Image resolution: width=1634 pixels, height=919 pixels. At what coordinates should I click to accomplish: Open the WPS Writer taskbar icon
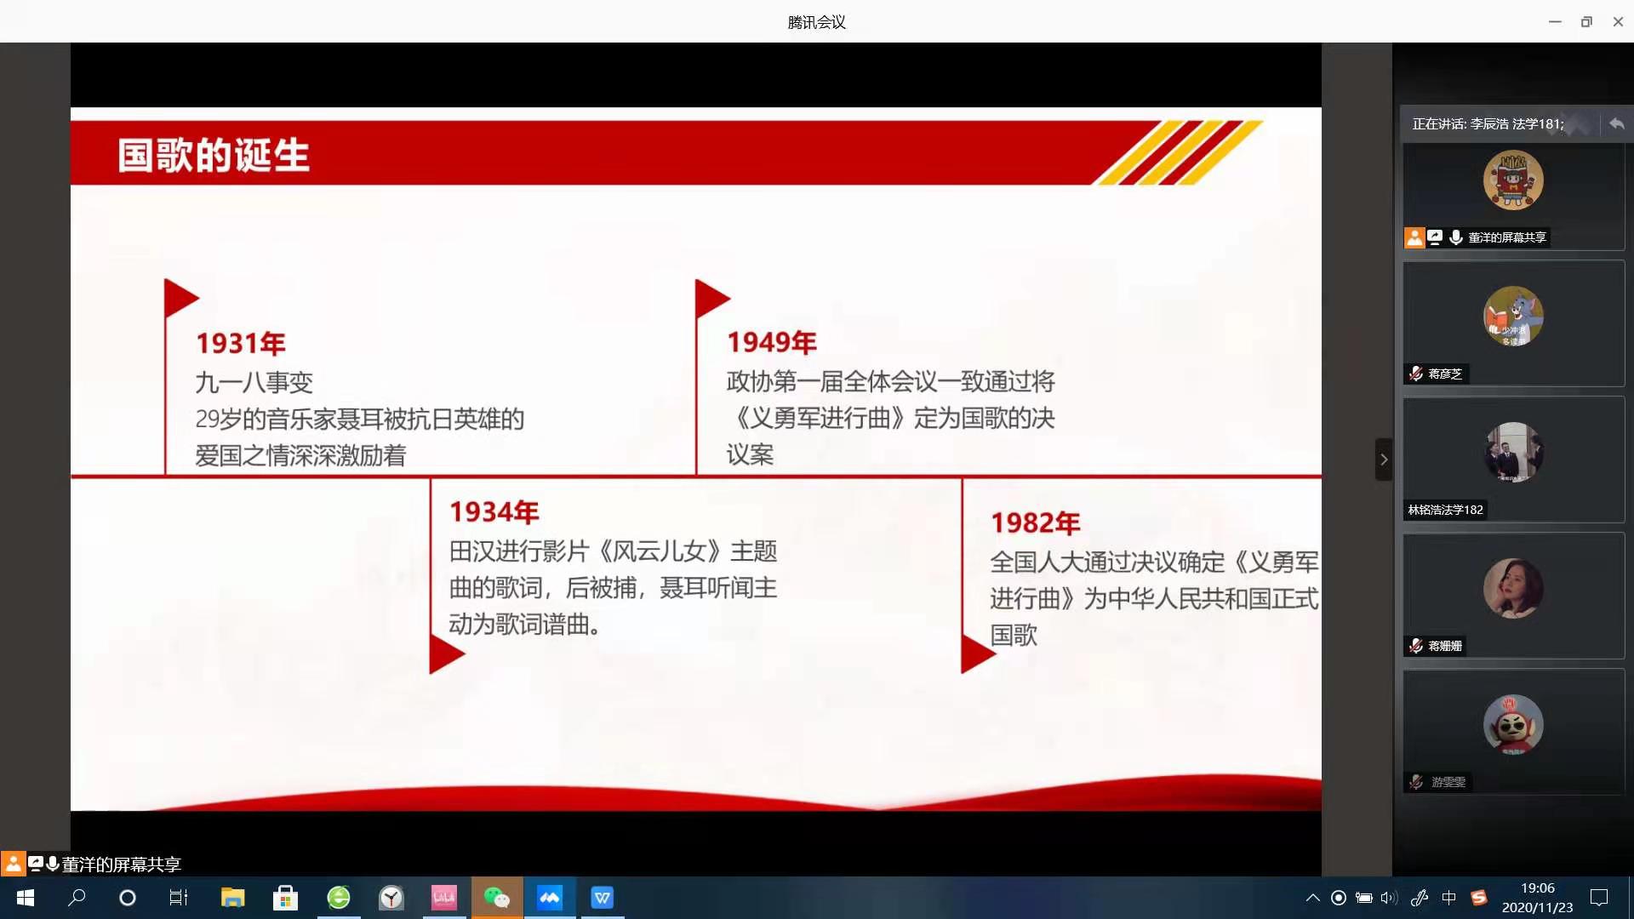(x=603, y=898)
